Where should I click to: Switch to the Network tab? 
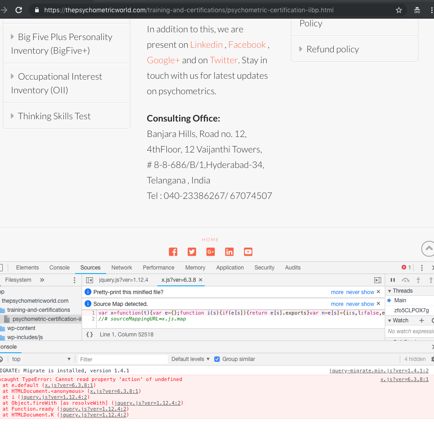tap(122, 268)
